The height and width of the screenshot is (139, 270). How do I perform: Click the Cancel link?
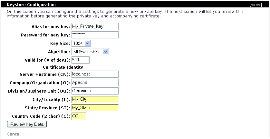(14, 134)
